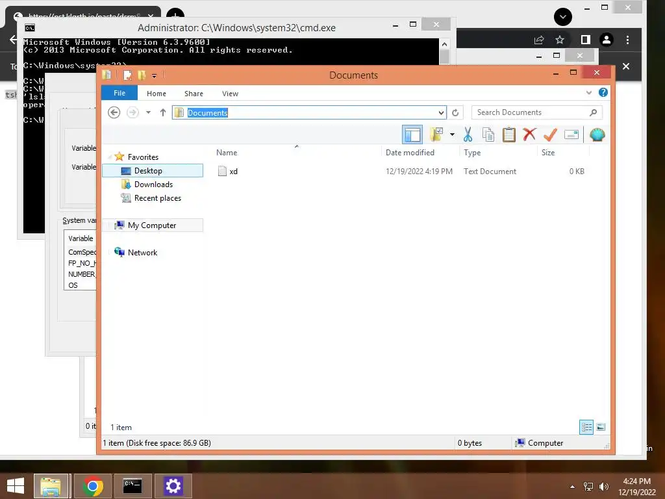Viewport: 665px width, 499px height.
Task: Switch to the Home ribbon tab
Action: coord(157,94)
